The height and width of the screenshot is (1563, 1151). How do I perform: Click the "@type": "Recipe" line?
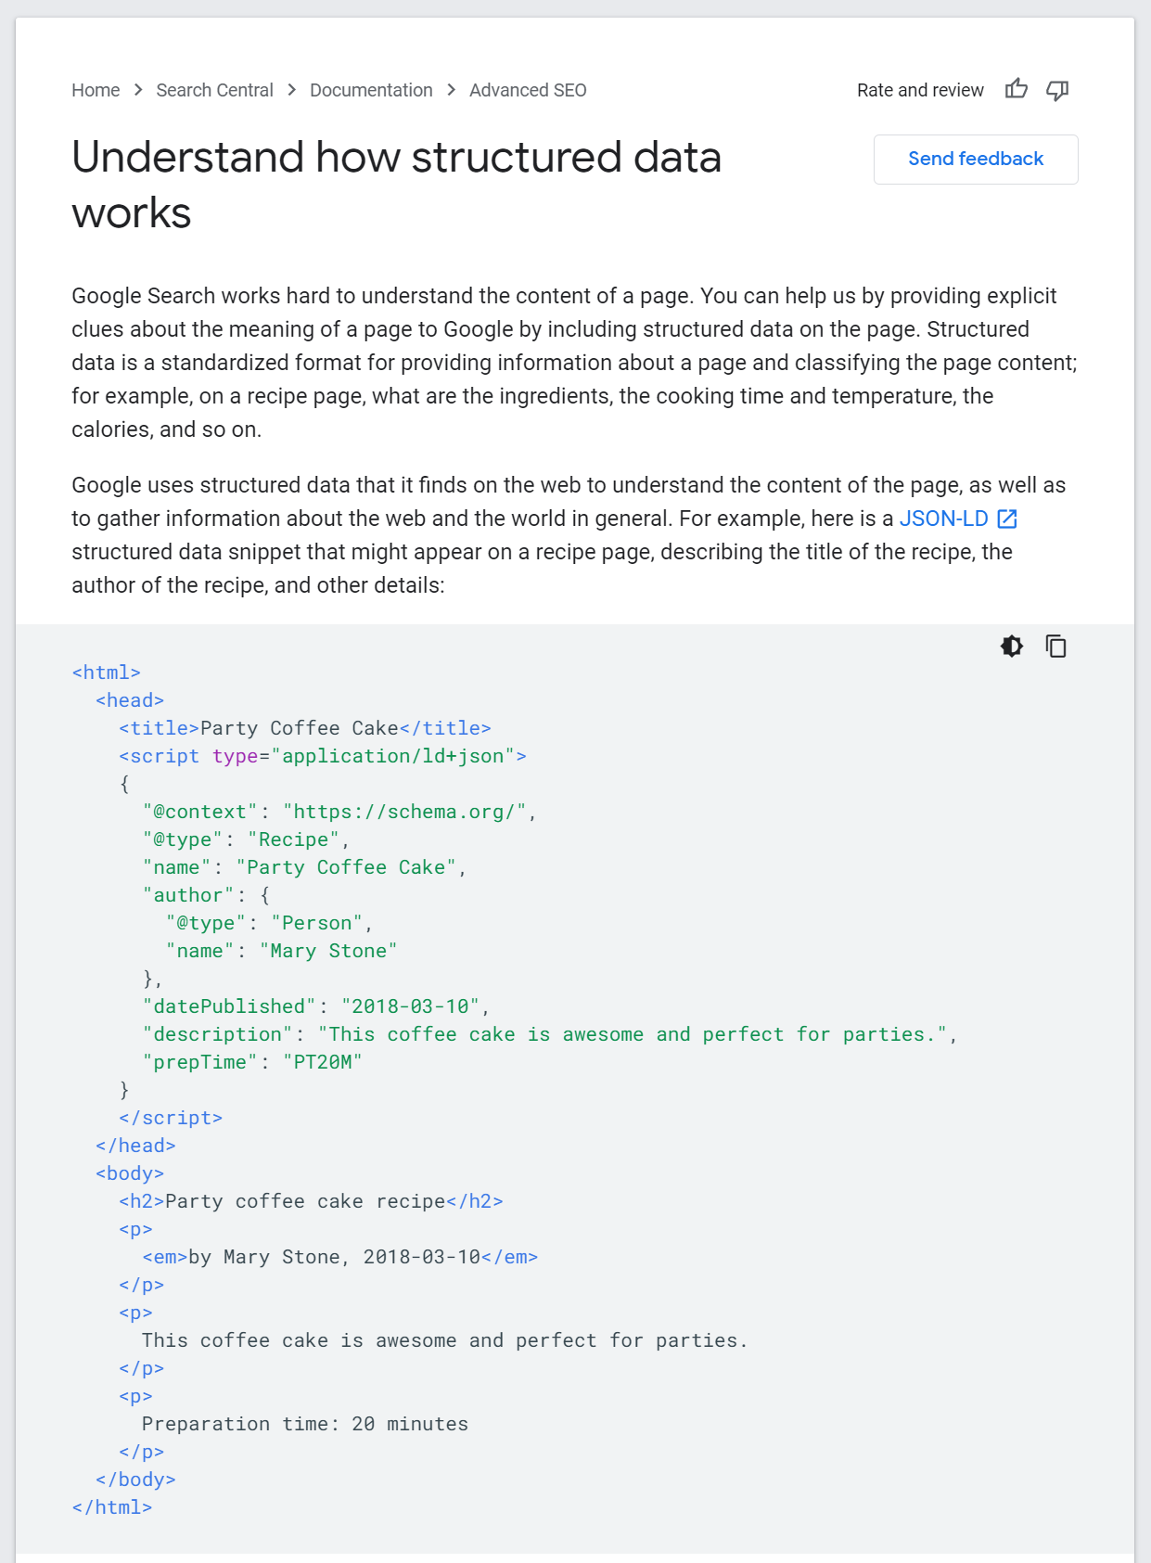pyautogui.click(x=246, y=839)
